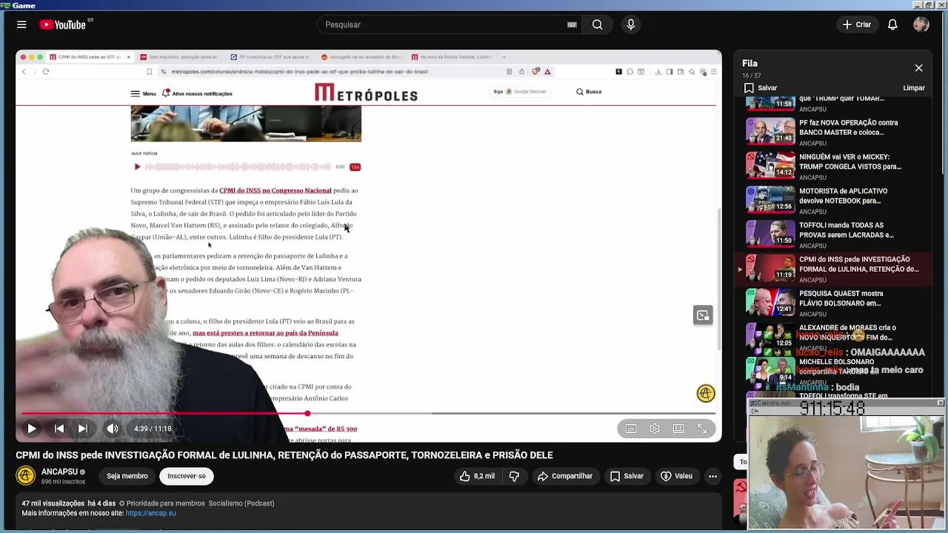
Task: Open CPMI do INSS no Congresso Nacional link
Action: tap(275, 191)
